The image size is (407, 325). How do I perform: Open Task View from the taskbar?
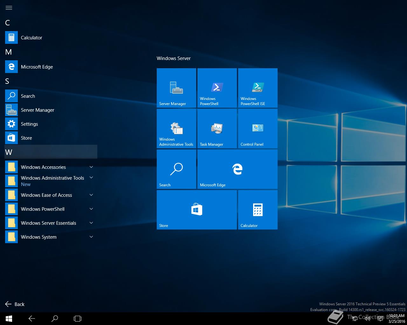(x=78, y=318)
